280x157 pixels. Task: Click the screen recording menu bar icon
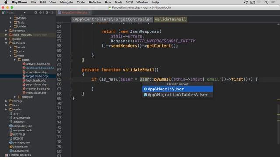(252, 2)
